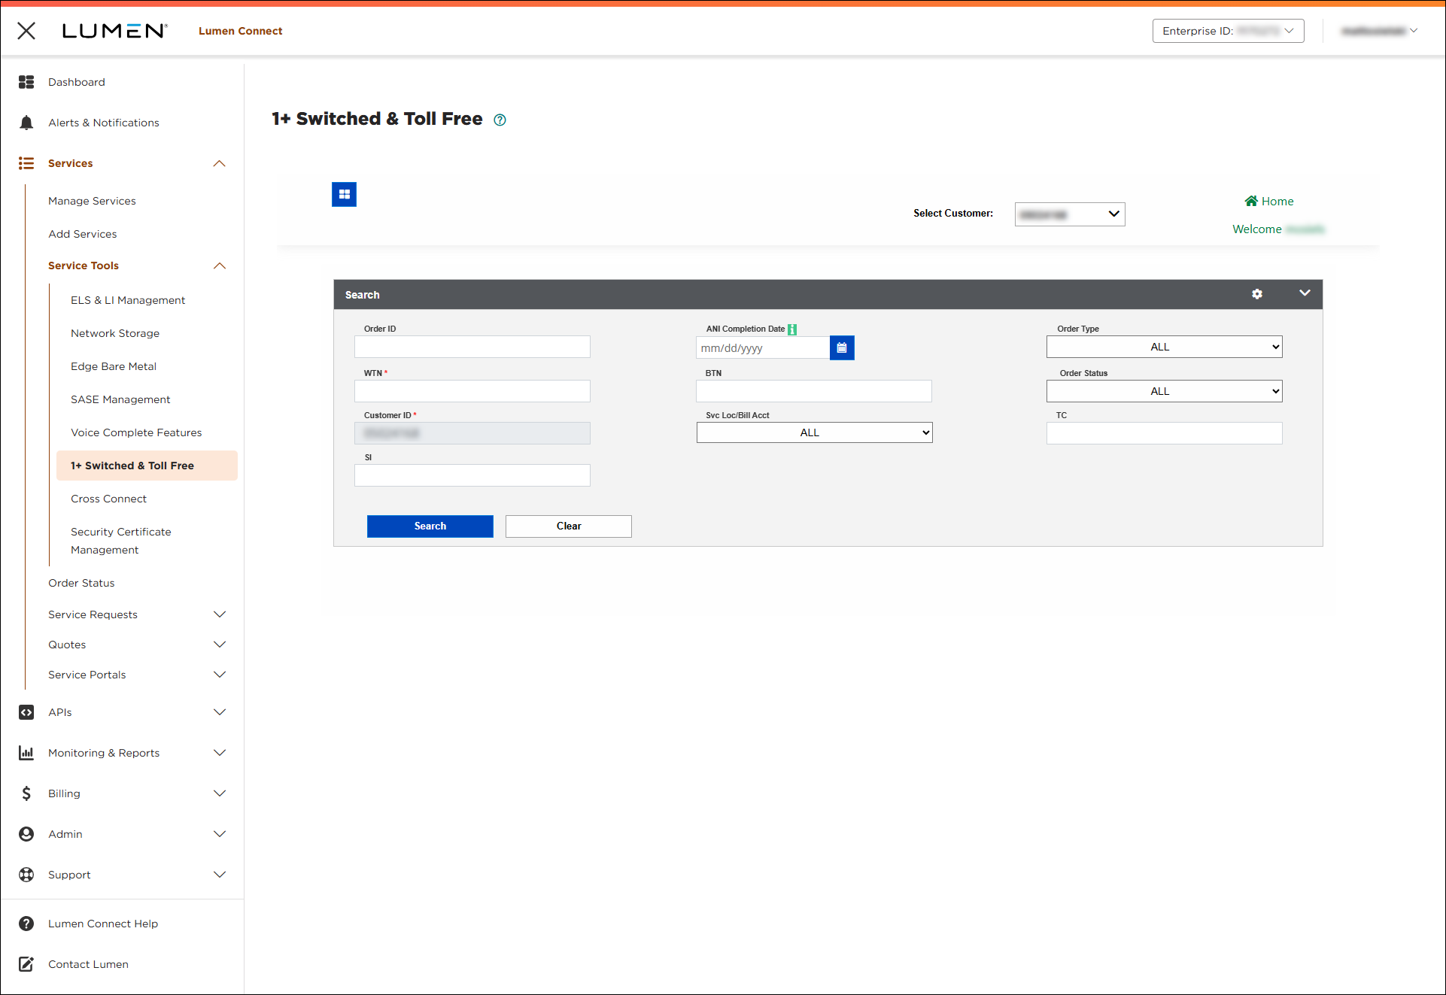
Task: Expand Monitoring & Reports chevron
Action: point(220,753)
